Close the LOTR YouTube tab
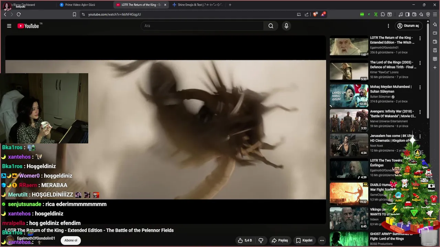 pyautogui.click(x=165, y=5)
